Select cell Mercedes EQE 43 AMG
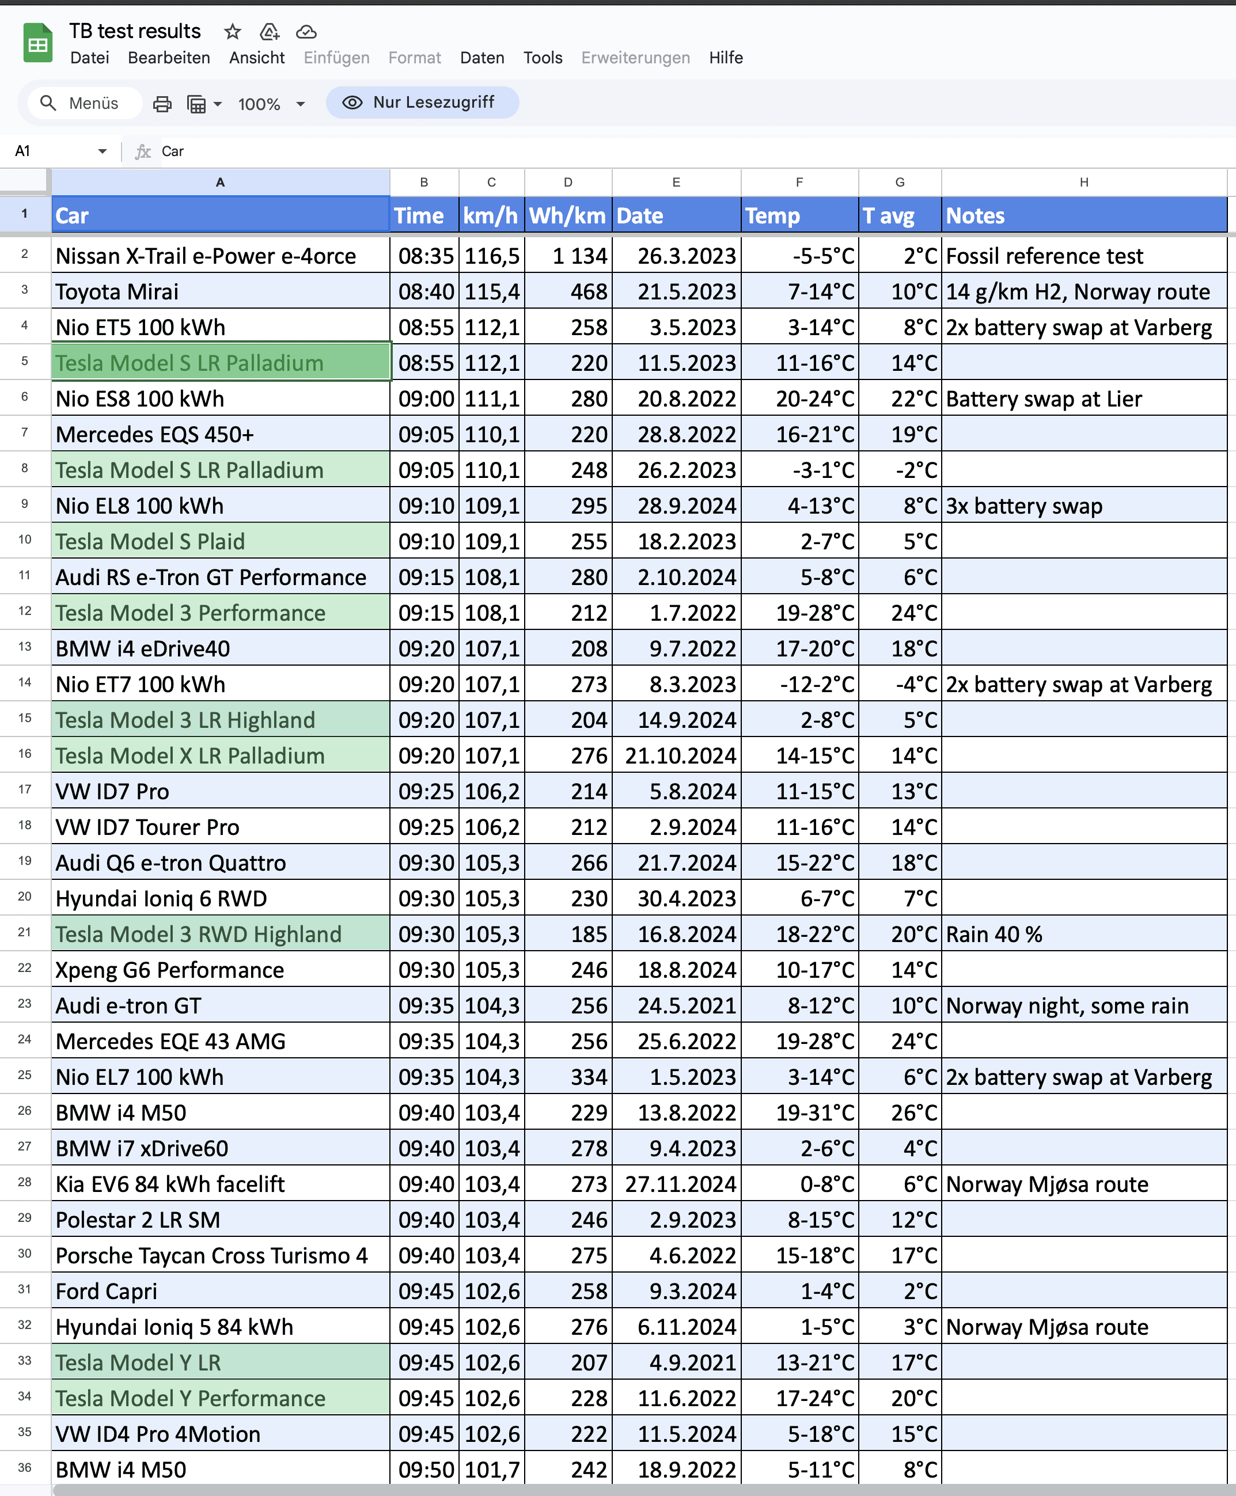This screenshot has height=1496, width=1236. [x=221, y=1041]
